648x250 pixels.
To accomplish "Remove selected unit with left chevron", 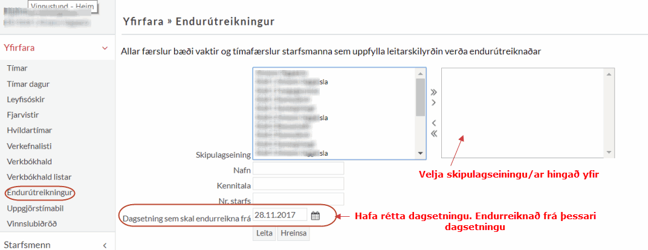I will click(x=433, y=123).
